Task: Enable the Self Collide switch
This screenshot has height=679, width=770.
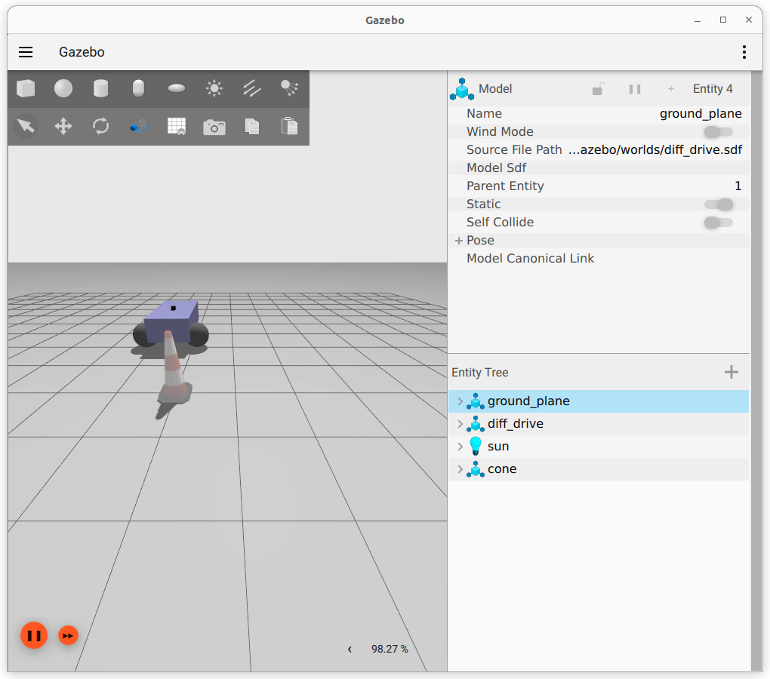Action: 717,223
